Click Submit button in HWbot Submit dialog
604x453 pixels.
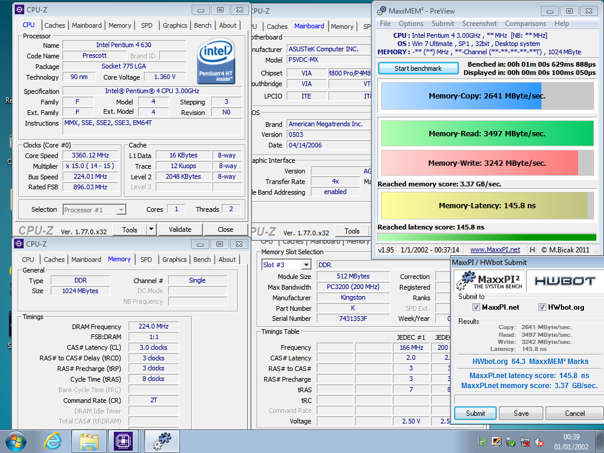click(475, 413)
